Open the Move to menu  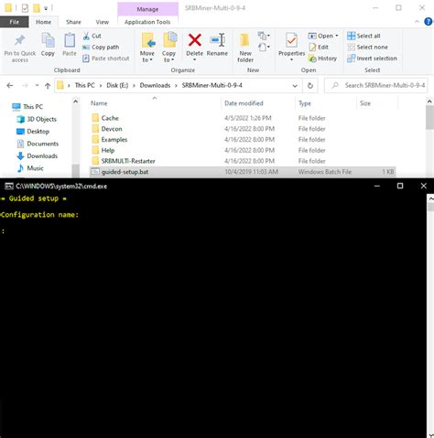pos(147,48)
